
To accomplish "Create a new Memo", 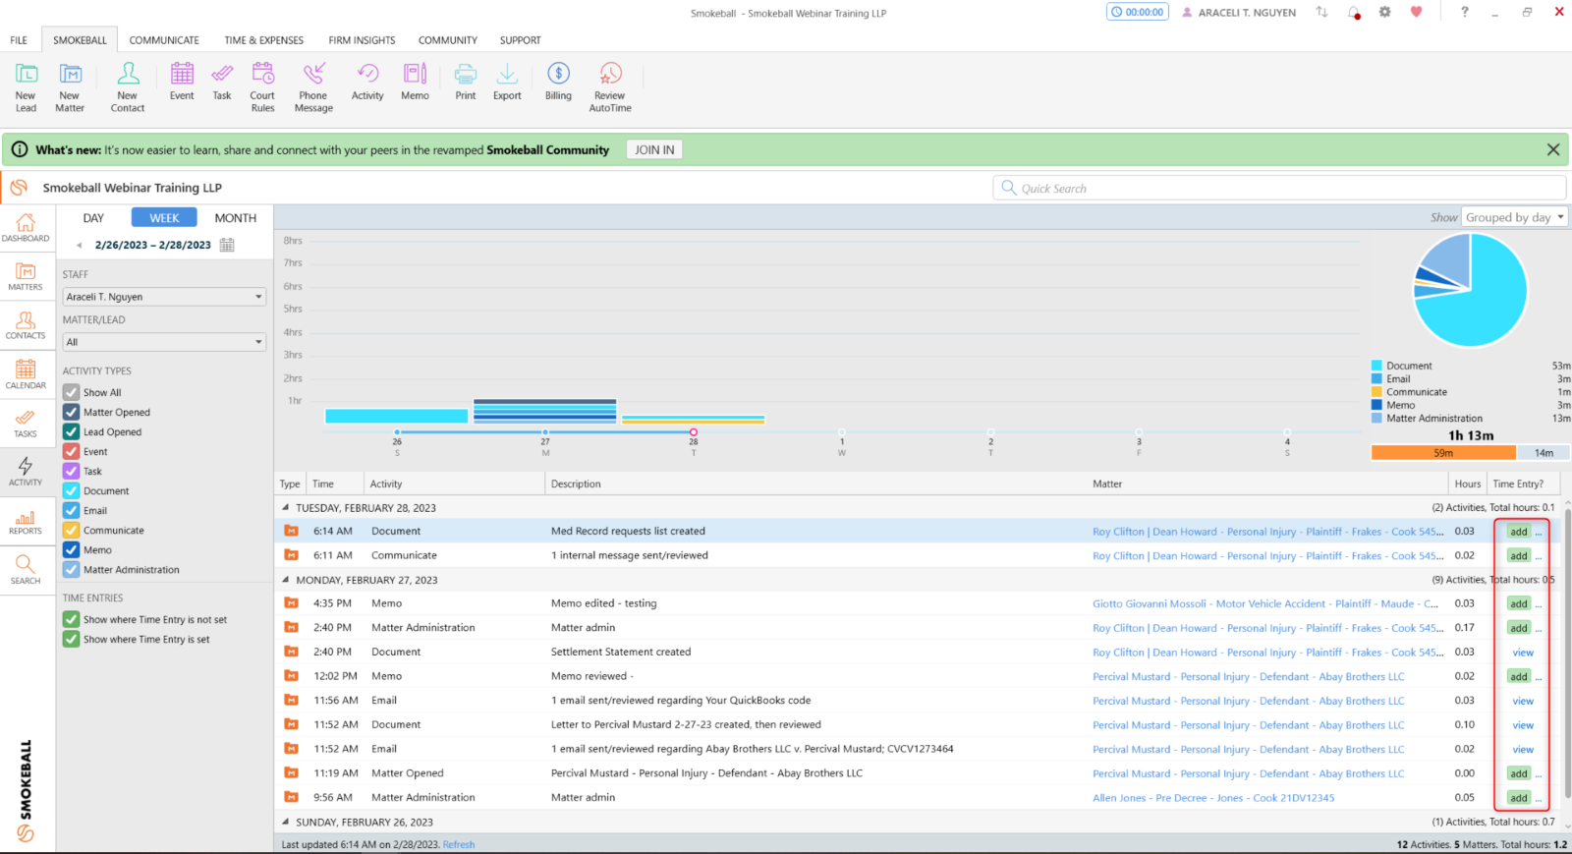I will coord(415,81).
